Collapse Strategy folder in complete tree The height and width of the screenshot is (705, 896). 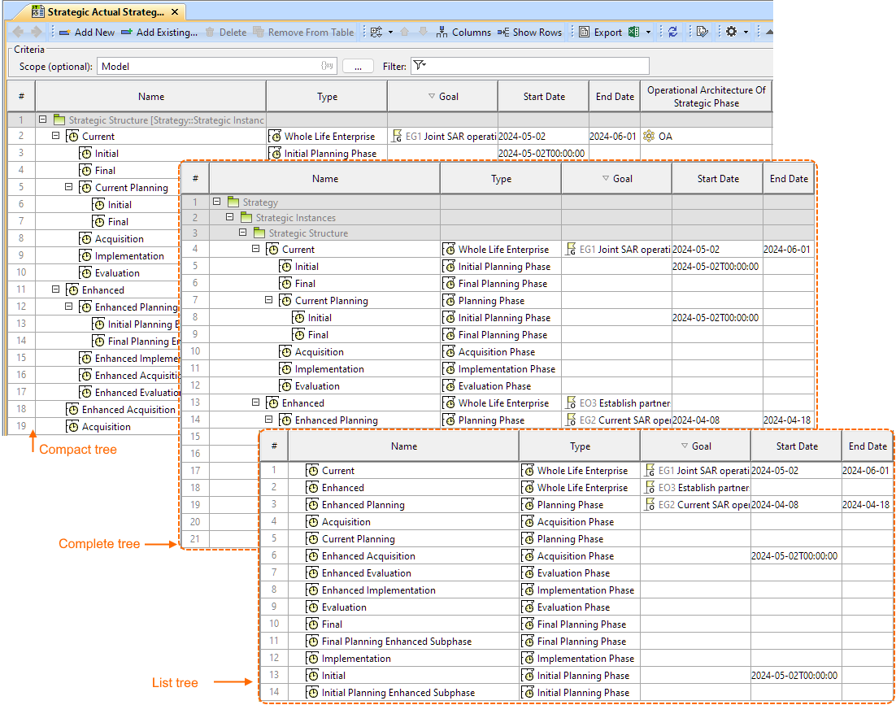coord(217,202)
